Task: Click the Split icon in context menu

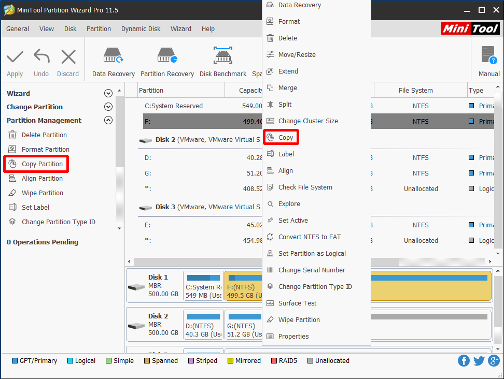Action: (270, 104)
